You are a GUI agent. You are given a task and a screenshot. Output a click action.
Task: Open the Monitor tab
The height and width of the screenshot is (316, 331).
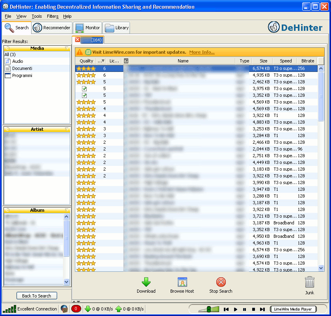tap(87, 28)
